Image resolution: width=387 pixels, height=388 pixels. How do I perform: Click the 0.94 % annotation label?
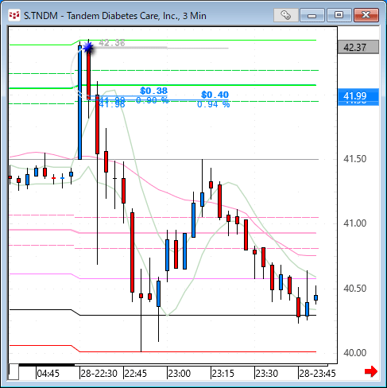point(214,104)
